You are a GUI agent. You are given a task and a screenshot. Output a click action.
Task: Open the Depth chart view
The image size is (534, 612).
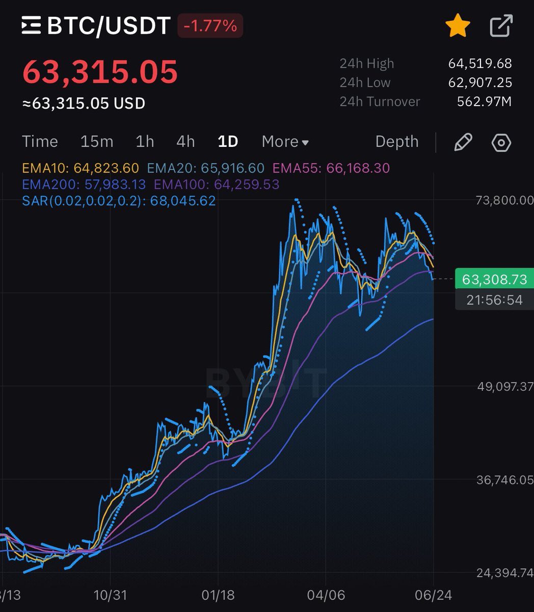pos(396,142)
